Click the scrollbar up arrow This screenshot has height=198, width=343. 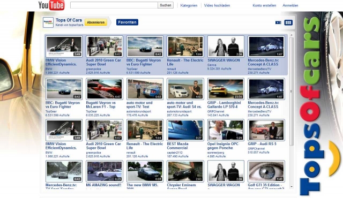click(292, 35)
